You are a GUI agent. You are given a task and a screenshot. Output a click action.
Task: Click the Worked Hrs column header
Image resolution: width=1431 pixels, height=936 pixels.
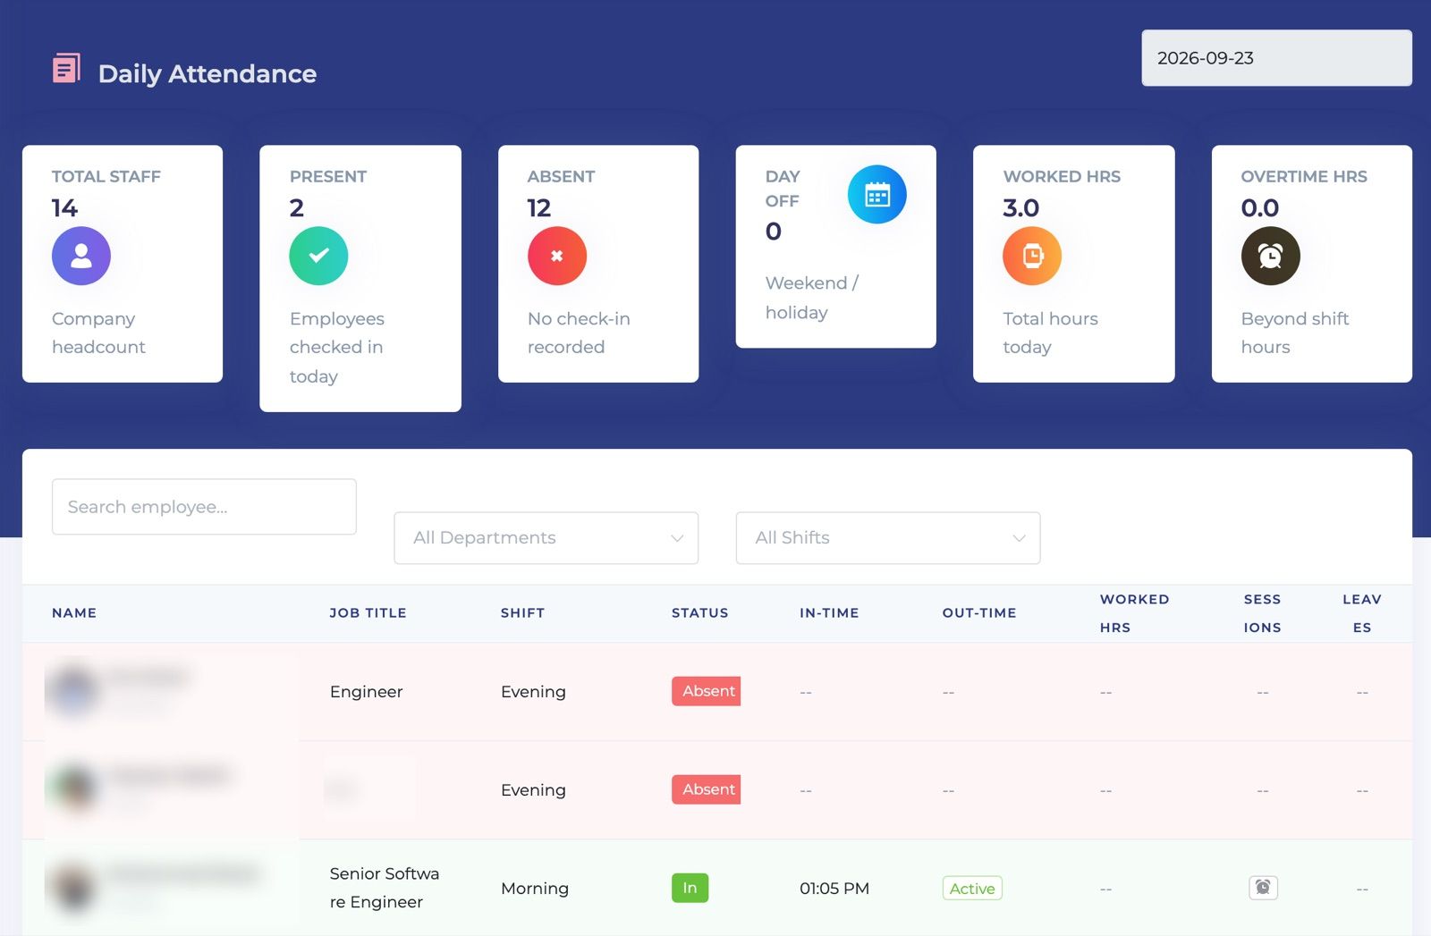click(x=1135, y=613)
